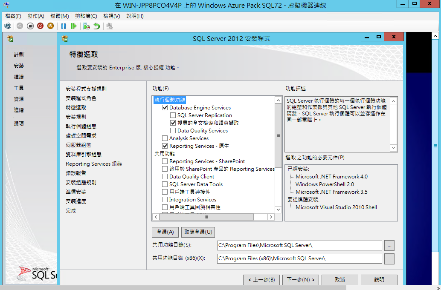The image size is (441, 290).
Task: Click the SQL Server 2012 安裝程式 title bar icon
Action: (x=65, y=38)
